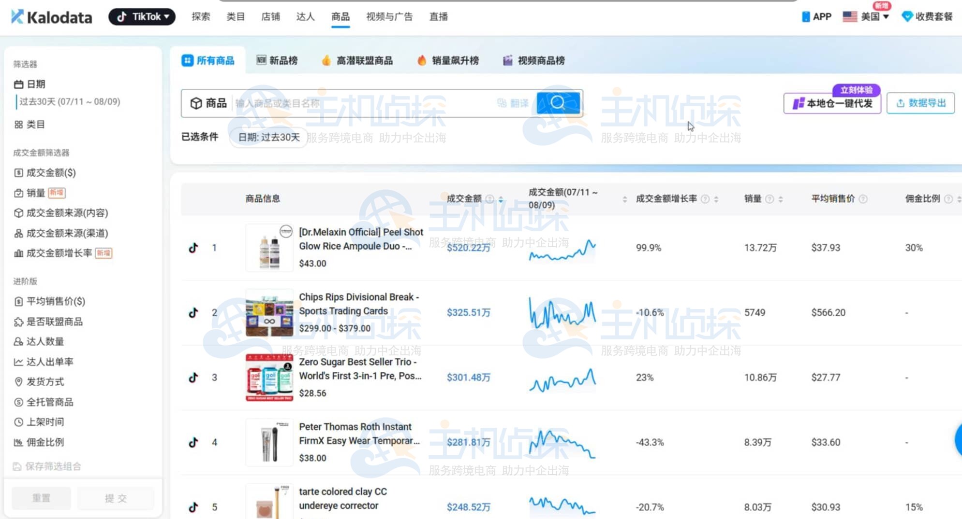
Task: Sort table using 销量 column sort arrows
Action: tap(779, 198)
